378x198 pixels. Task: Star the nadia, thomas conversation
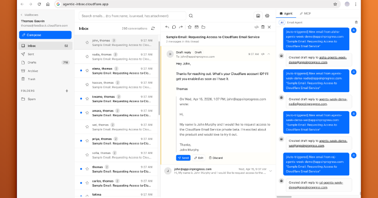[x=87, y=57]
